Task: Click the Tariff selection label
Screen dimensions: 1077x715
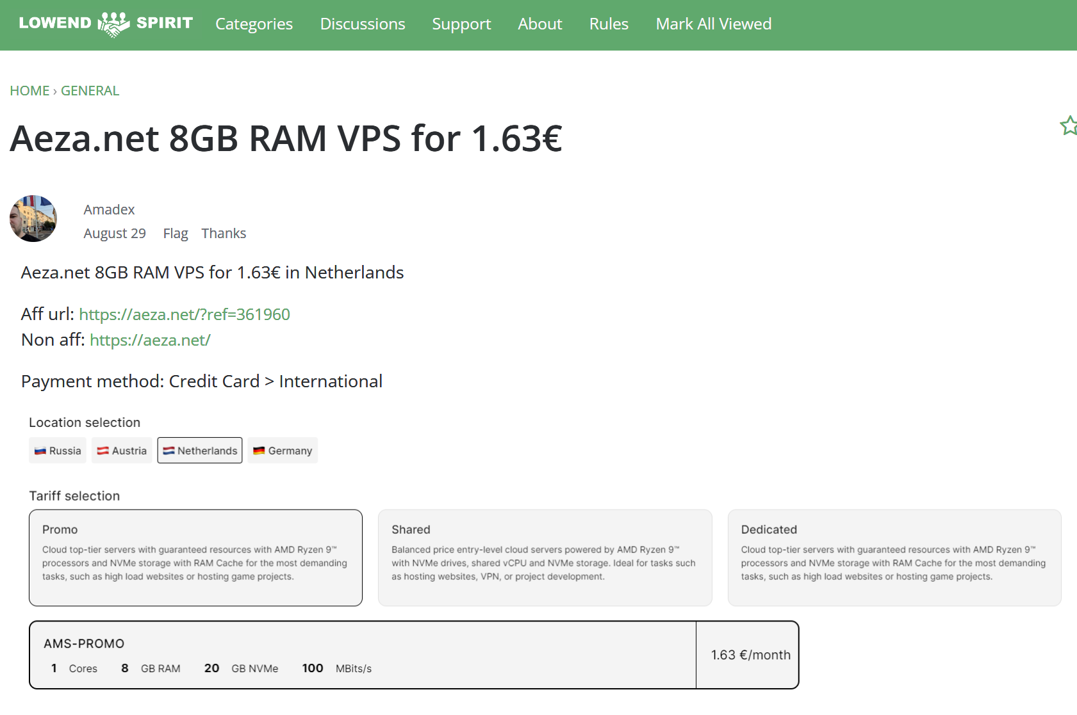Action: click(x=74, y=496)
